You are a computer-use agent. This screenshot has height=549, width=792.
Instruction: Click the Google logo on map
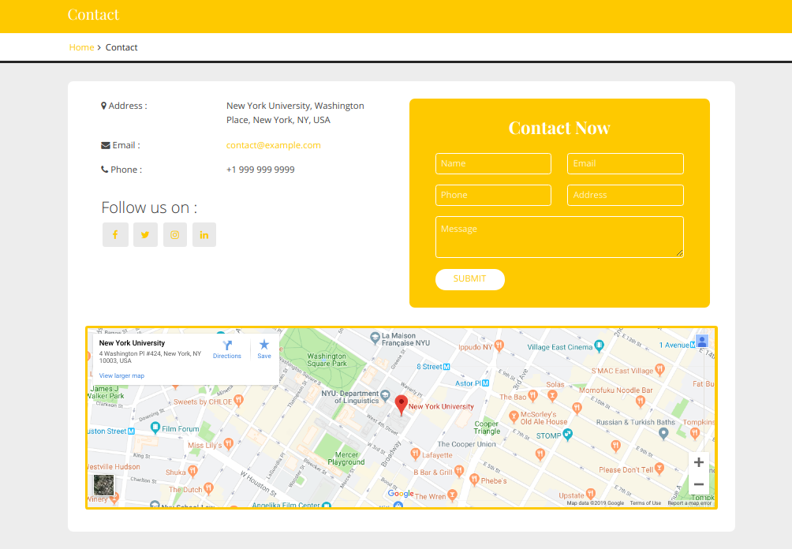(401, 494)
